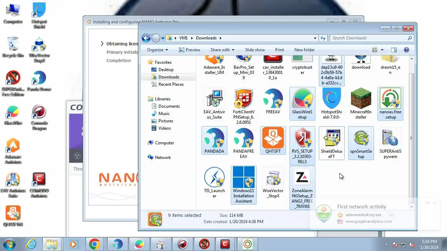
Task: Expand the Downloads breadcrumb arrow
Action: [220, 38]
